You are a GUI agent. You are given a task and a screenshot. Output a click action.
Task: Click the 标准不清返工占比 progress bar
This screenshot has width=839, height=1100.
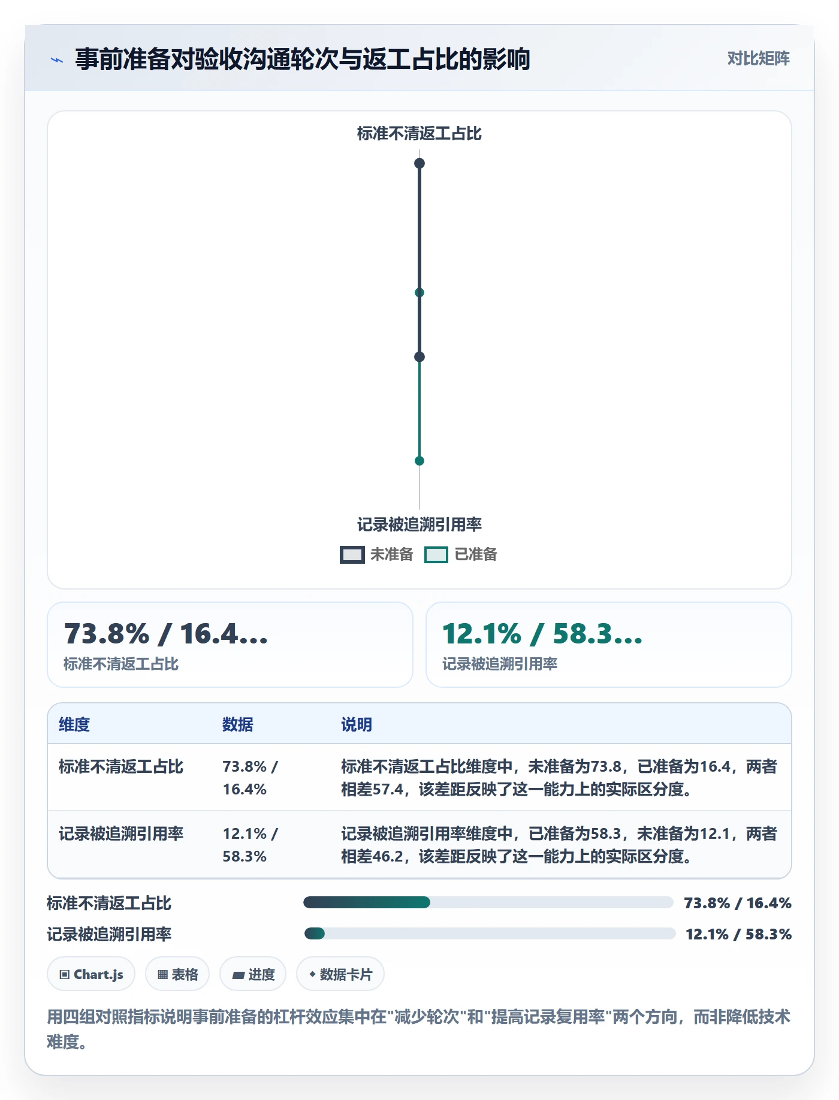488,902
